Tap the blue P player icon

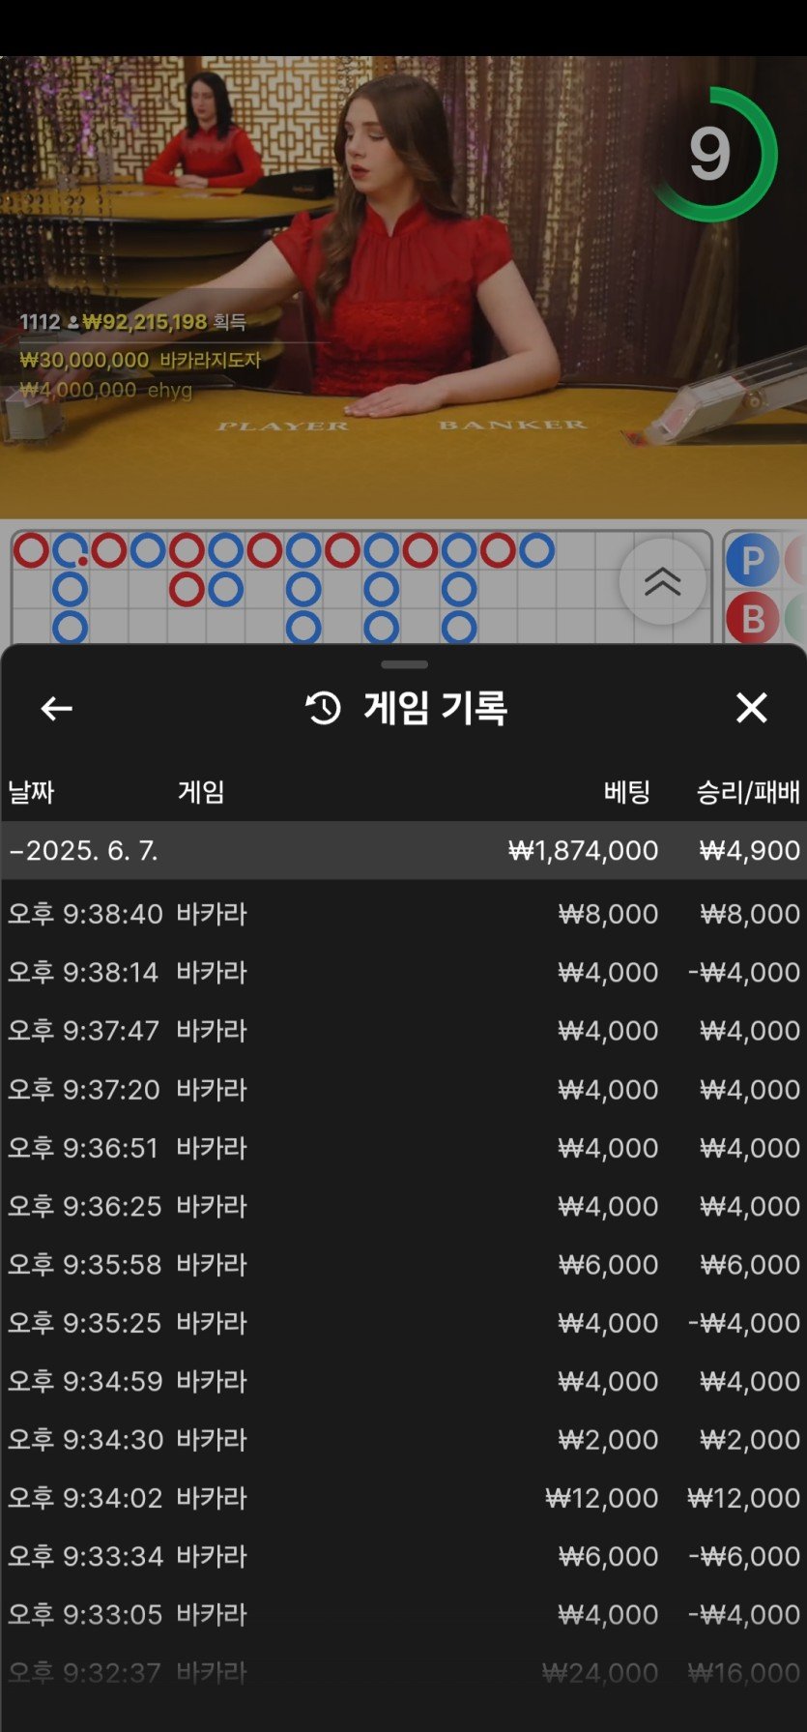752,561
